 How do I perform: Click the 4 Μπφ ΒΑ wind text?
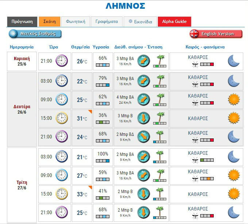click(x=125, y=97)
